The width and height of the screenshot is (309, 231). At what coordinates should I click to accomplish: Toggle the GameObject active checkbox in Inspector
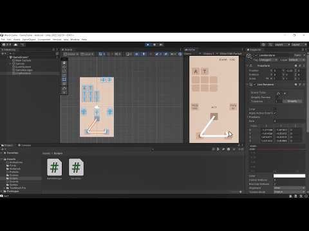(x=256, y=55)
